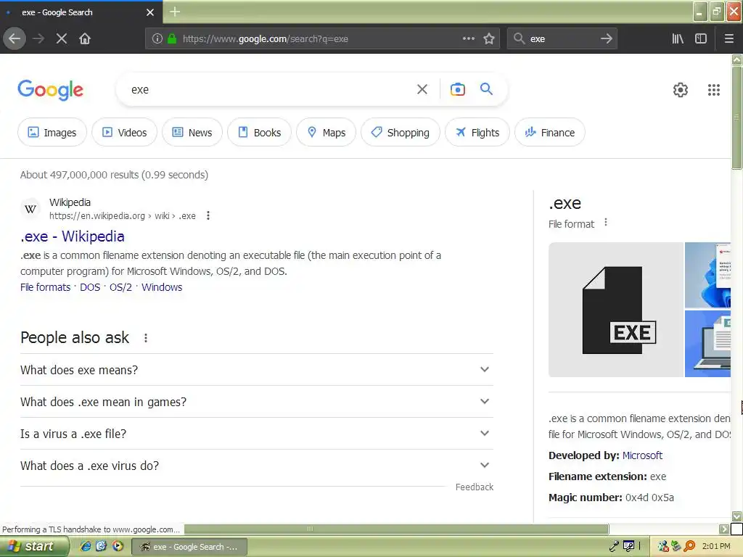Open page actions three-dot menu in address bar
The height and width of the screenshot is (557, 743).
(468, 38)
